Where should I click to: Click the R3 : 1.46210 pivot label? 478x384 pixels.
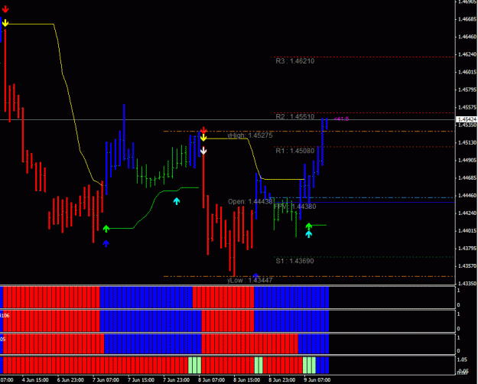pos(294,61)
